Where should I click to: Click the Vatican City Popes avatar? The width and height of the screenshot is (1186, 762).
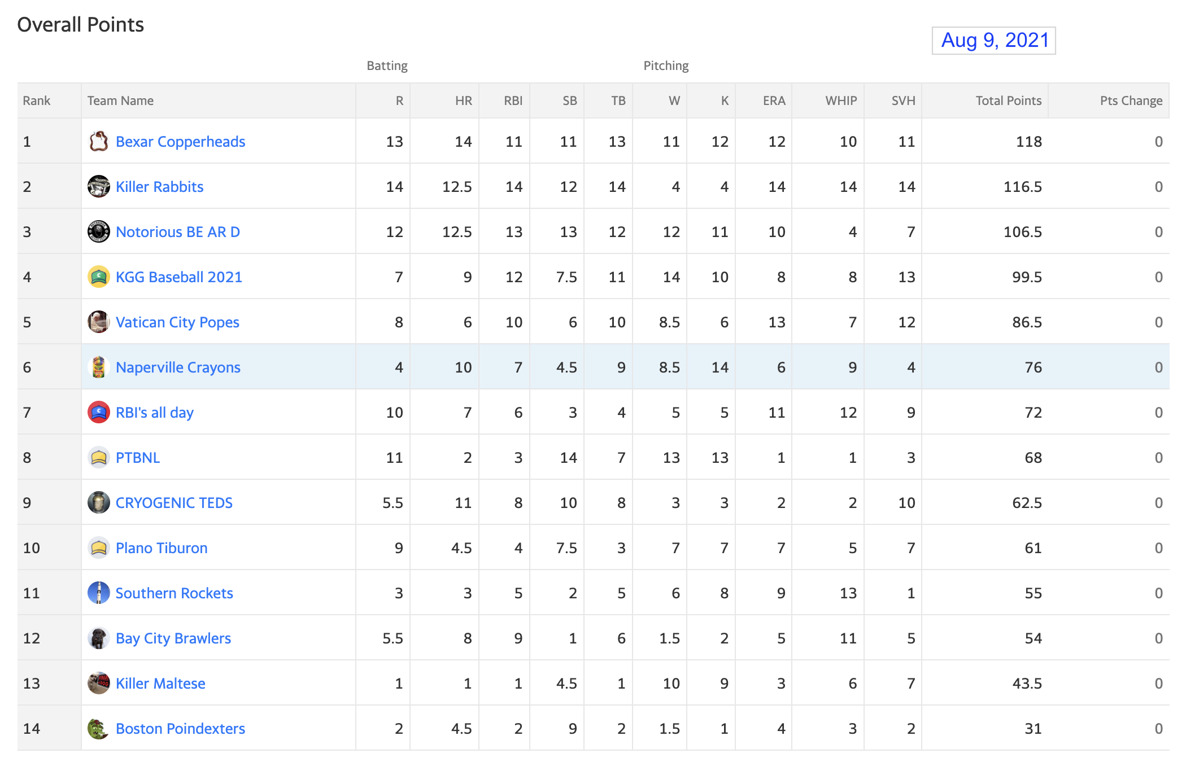(x=99, y=322)
